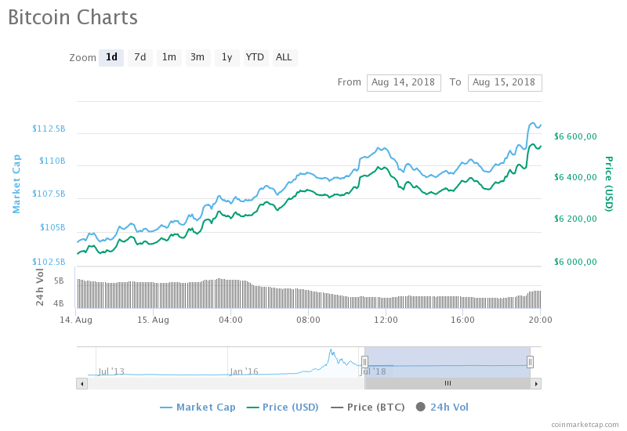Click the Price (USD) vertical axis title

coord(609,184)
